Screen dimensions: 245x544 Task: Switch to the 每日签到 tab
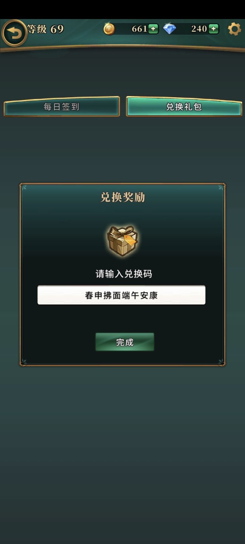click(x=62, y=107)
